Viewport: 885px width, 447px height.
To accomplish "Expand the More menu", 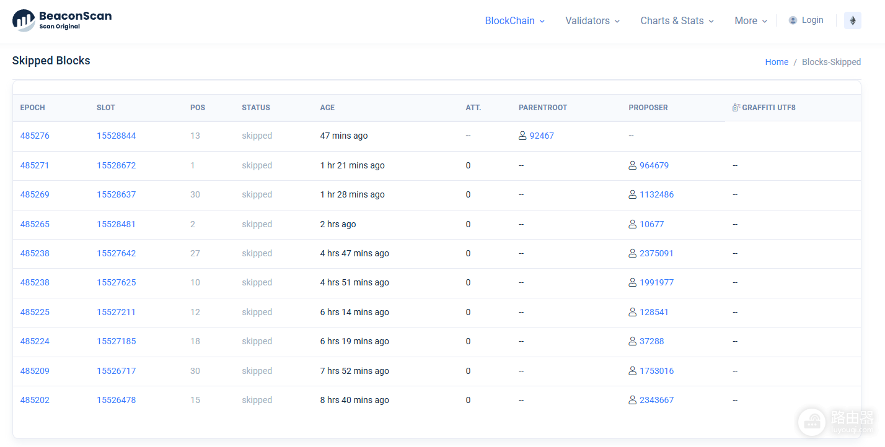I will coord(751,20).
